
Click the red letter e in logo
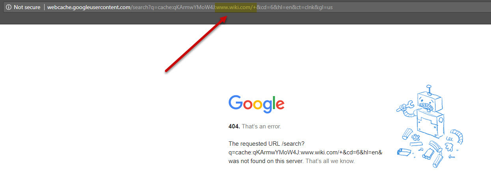tap(280, 104)
